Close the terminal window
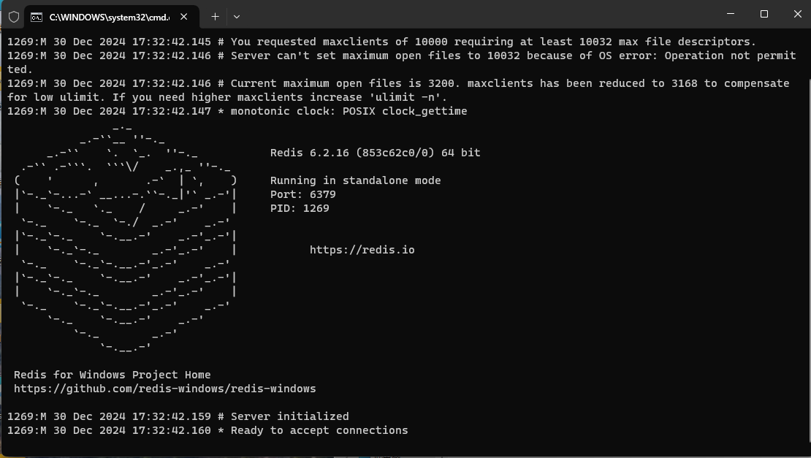 [x=796, y=14]
